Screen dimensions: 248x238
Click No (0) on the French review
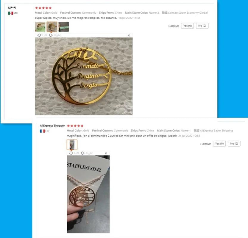tap(234, 143)
